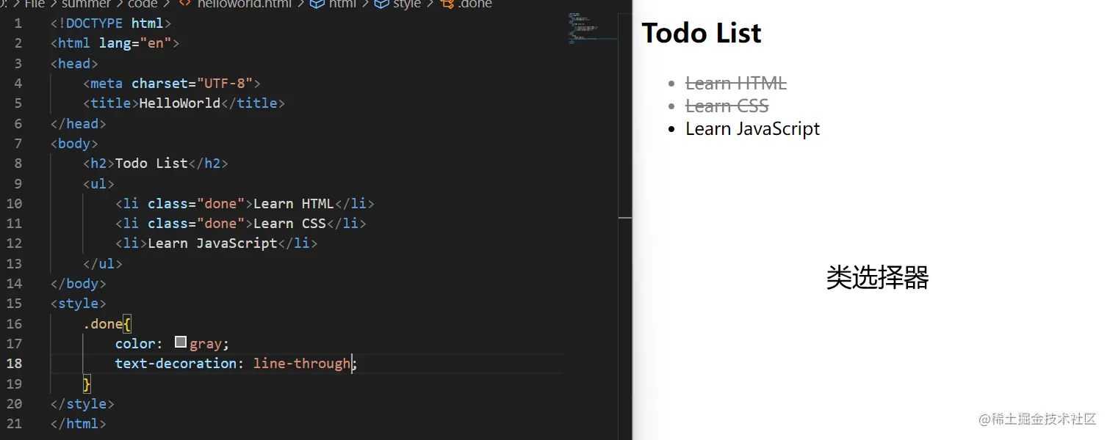
Task: Click the cube icon beside the html breadcrumb
Action: 317,4
